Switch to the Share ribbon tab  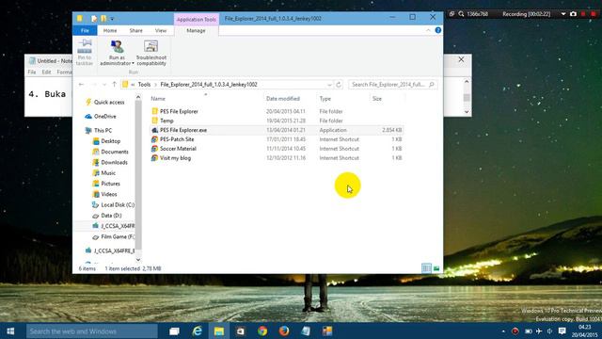[135, 30]
